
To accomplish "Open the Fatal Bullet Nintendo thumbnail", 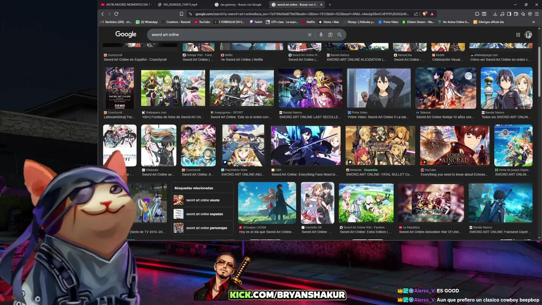I will click(x=380, y=145).
